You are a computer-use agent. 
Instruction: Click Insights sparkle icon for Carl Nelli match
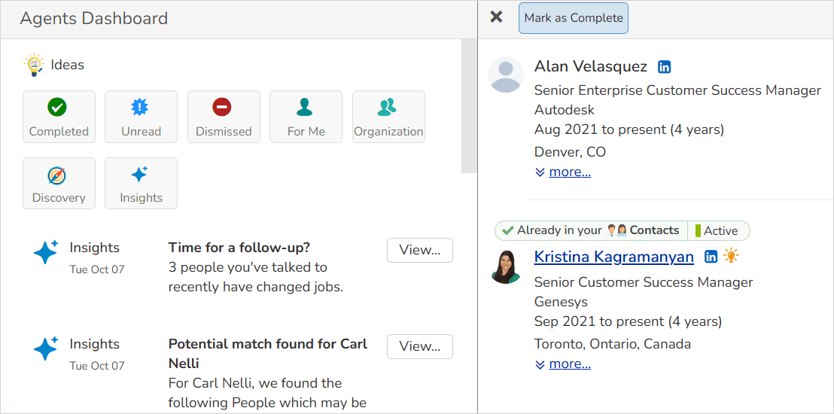point(46,349)
